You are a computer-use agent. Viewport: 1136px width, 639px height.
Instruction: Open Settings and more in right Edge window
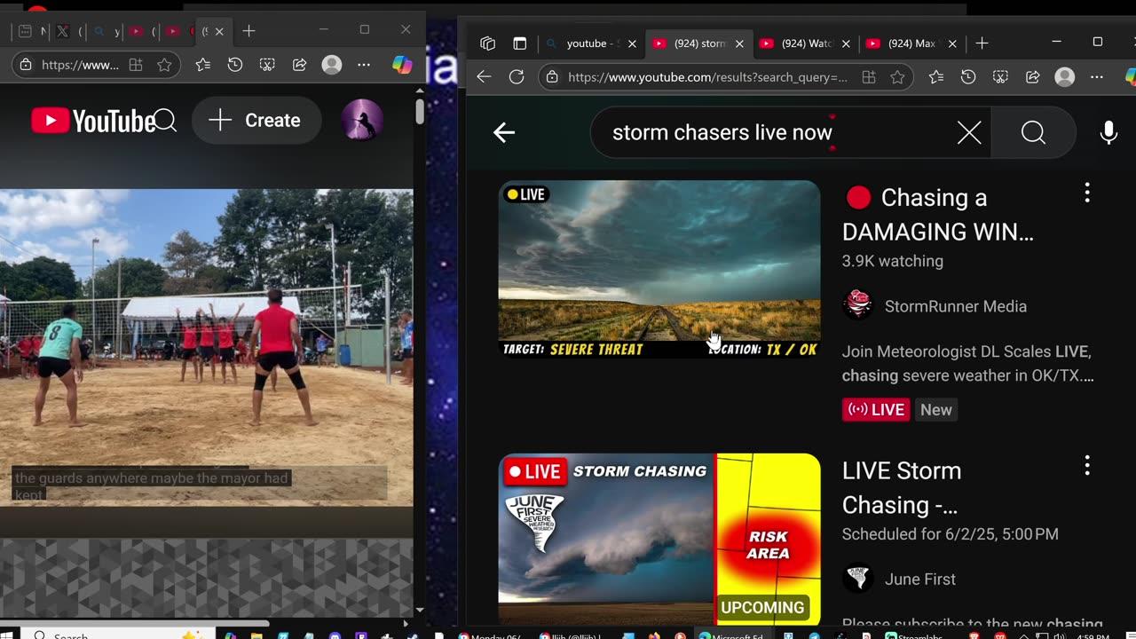[x=1097, y=77]
